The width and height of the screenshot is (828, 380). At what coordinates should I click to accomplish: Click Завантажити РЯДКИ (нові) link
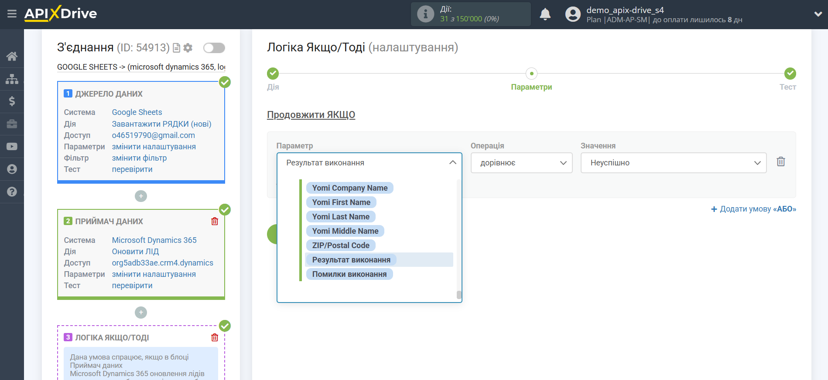[161, 124]
